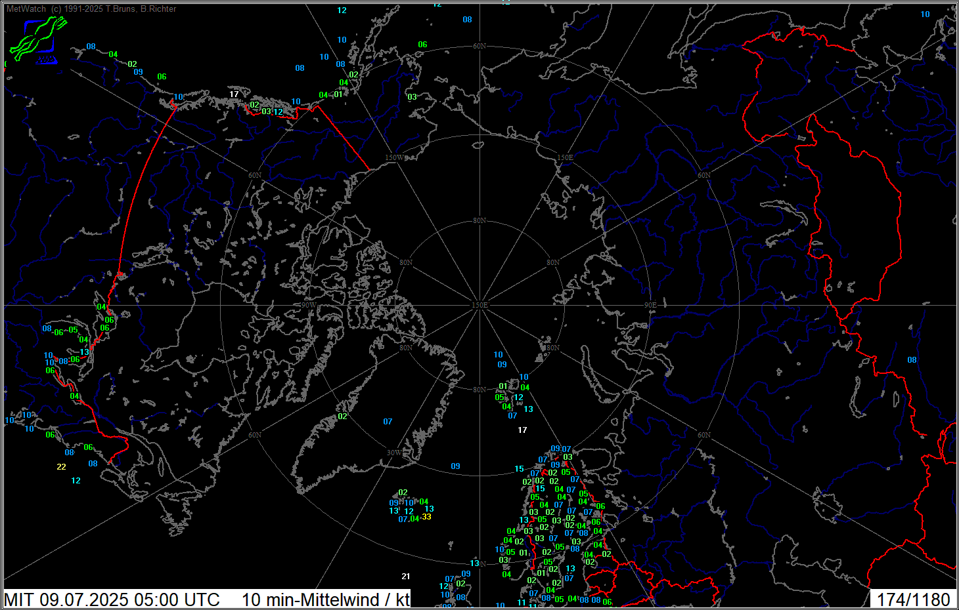The width and height of the screenshot is (959, 610).
Task: Click the date label 'MIT 09.07.2025 05:00 UTC'
Action: [112, 600]
